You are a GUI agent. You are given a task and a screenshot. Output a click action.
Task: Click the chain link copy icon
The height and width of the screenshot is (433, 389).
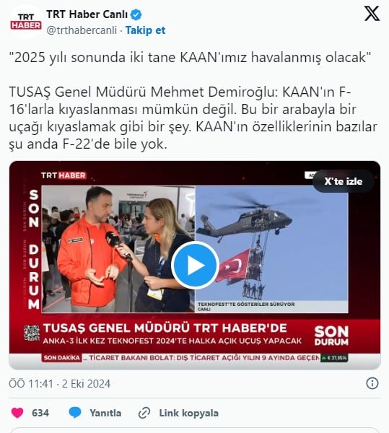(x=144, y=413)
